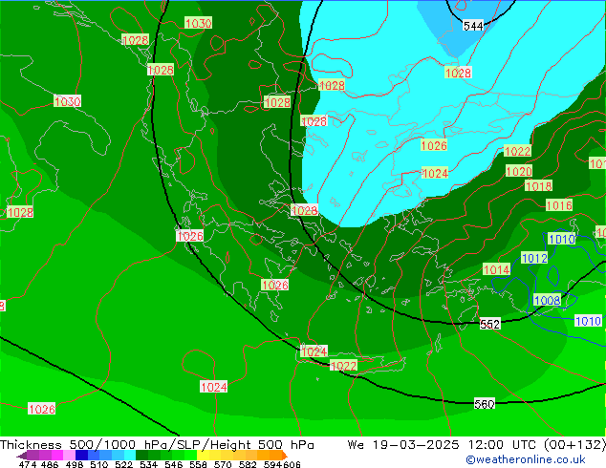Click the '570' legend value
The height and width of the screenshot is (468, 606).
coord(223,464)
